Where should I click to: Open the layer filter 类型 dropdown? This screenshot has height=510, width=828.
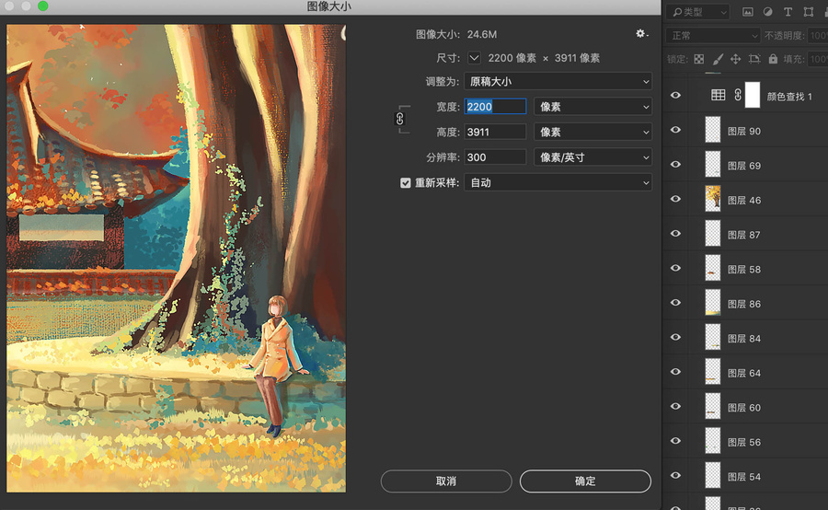tap(697, 12)
